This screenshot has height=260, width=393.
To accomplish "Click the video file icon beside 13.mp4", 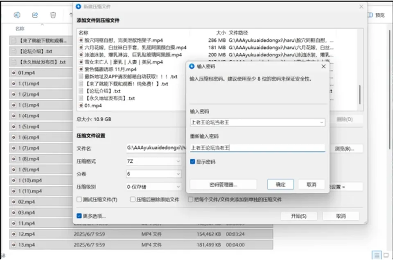I will 14,245.
